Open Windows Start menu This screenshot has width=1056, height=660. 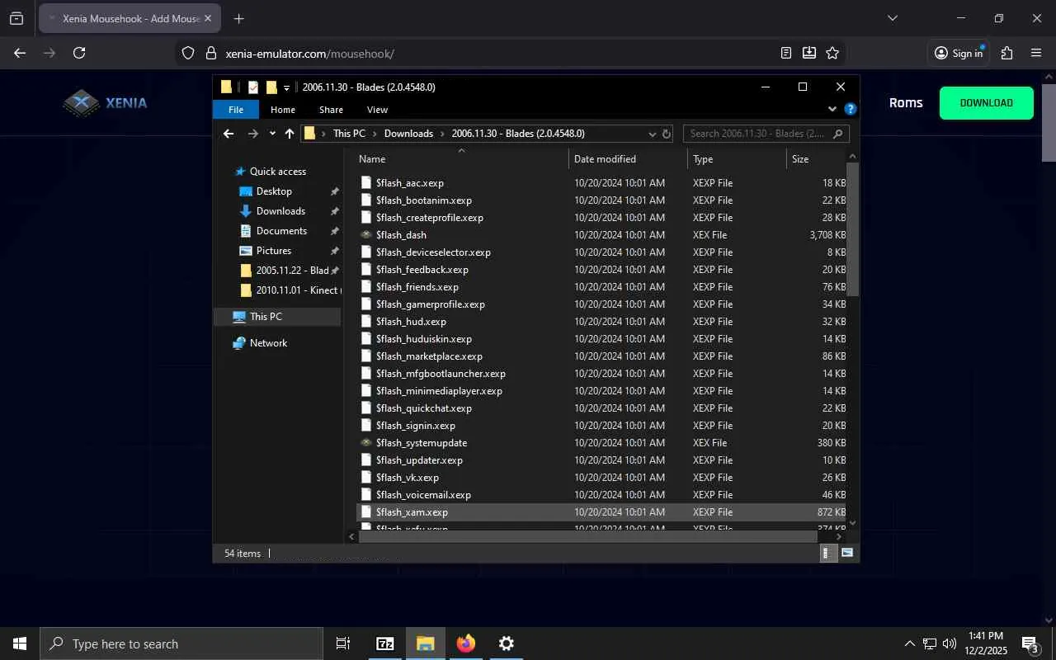pos(20,643)
